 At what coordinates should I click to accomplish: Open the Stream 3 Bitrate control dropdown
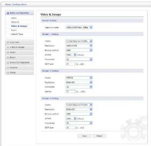(79, 114)
